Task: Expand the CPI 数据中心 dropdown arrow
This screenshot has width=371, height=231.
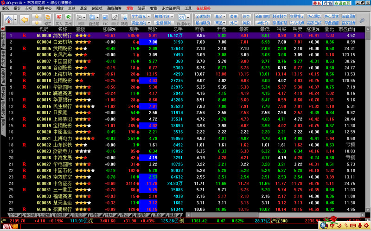Action: point(188,17)
